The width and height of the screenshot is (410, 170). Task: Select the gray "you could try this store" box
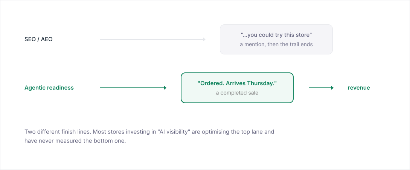(x=276, y=39)
